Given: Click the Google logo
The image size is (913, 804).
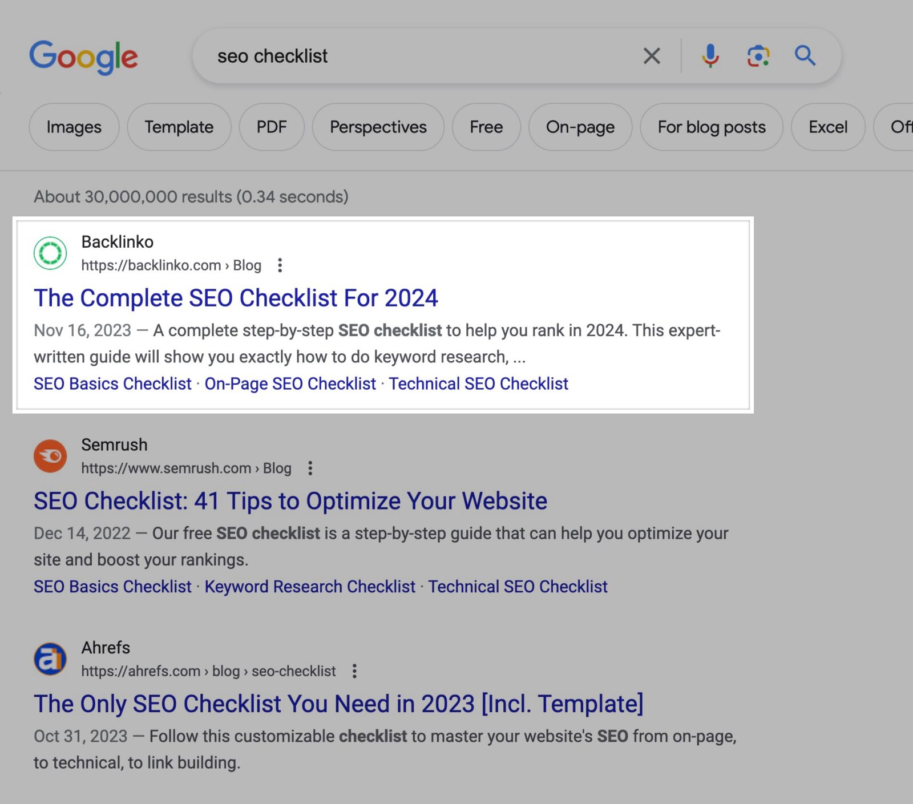Looking at the screenshot, I should tap(83, 56).
